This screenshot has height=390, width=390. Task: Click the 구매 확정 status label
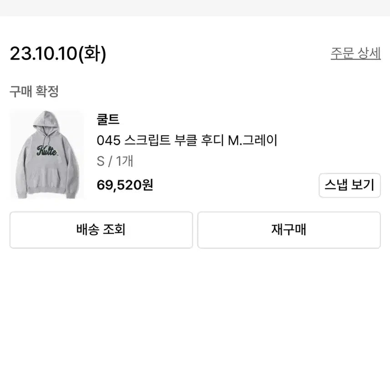tap(34, 92)
